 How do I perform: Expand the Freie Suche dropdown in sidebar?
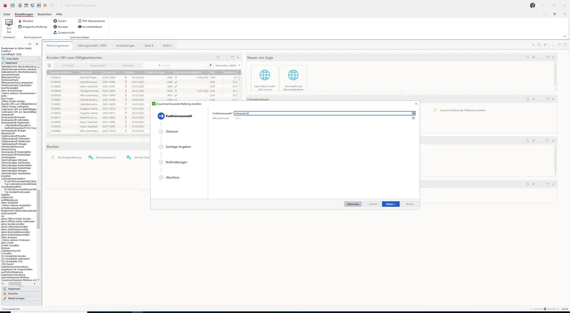(38, 59)
